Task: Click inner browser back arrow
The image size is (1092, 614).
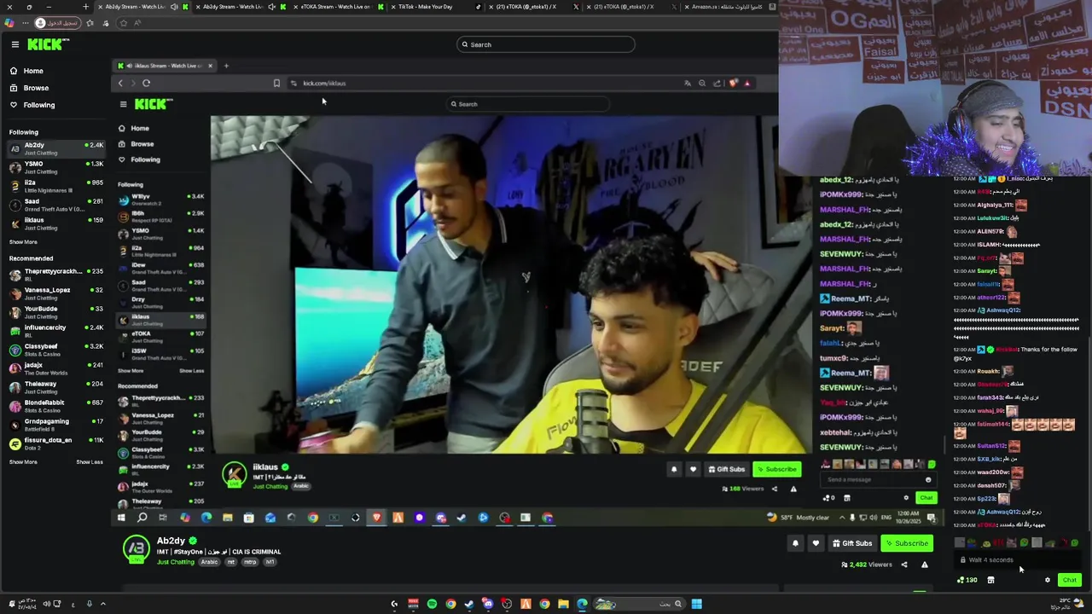Action: point(120,84)
